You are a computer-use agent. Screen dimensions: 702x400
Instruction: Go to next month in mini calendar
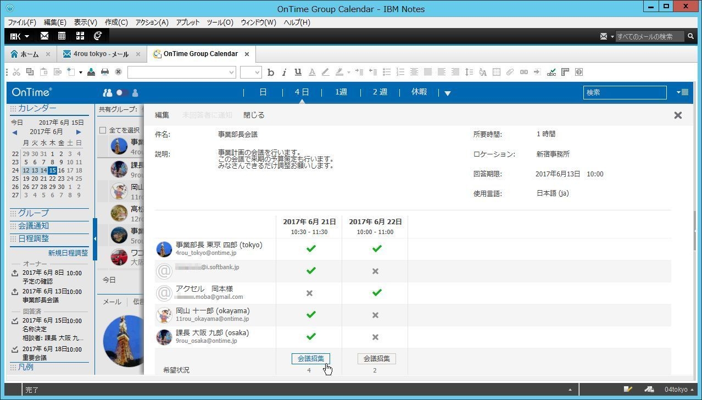(79, 132)
